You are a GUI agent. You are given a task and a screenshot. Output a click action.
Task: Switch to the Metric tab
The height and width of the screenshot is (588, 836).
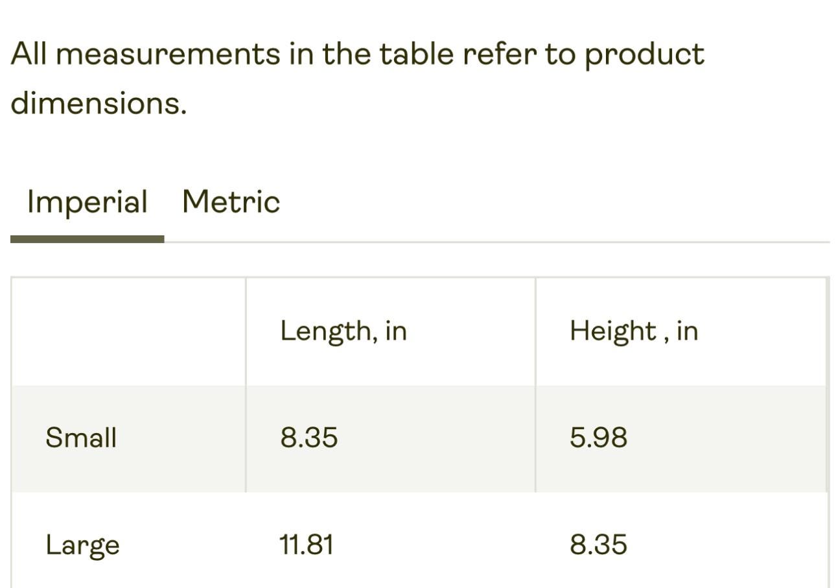(231, 202)
